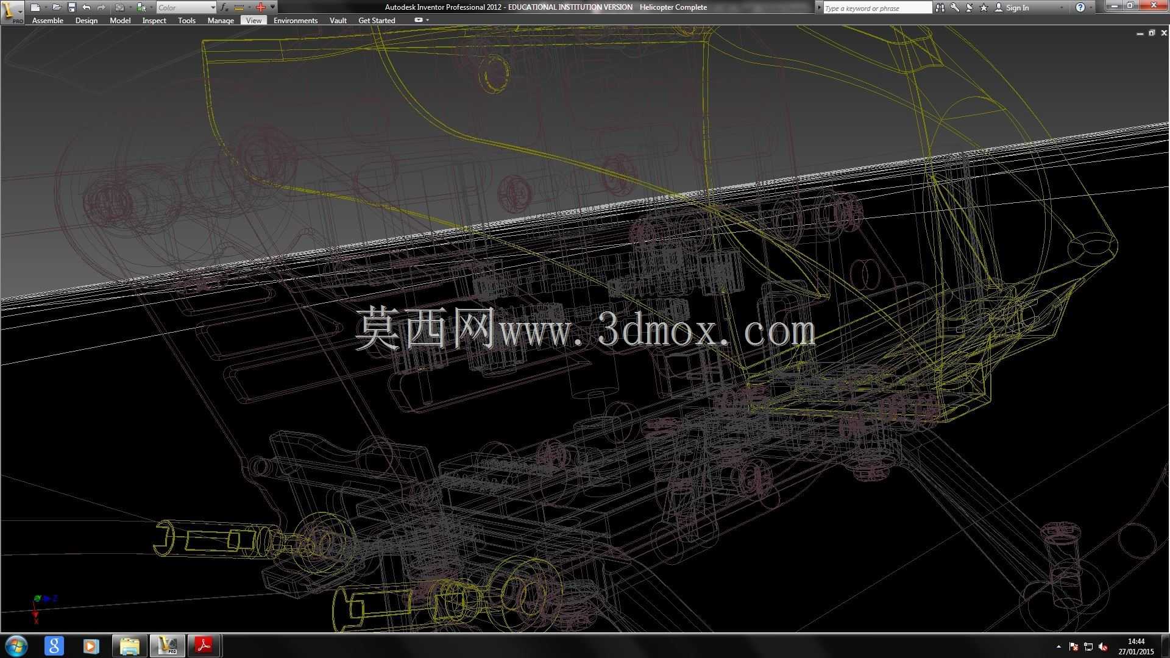Restore down the document window
This screenshot has width=1170, height=658.
tap(1152, 33)
